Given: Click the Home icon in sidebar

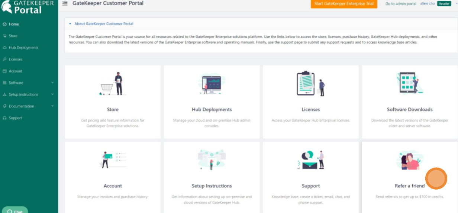Looking at the screenshot, I should 5,24.
